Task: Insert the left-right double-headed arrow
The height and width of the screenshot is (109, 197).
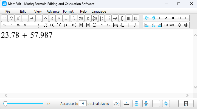Action: coord(108,25)
